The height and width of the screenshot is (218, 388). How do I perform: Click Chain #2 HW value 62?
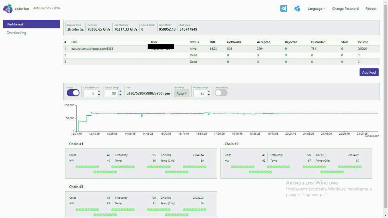(x=263, y=161)
